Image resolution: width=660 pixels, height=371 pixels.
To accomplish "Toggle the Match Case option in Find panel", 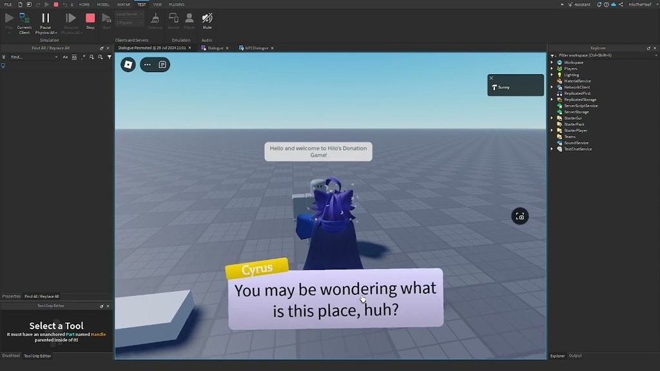I will [64, 57].
